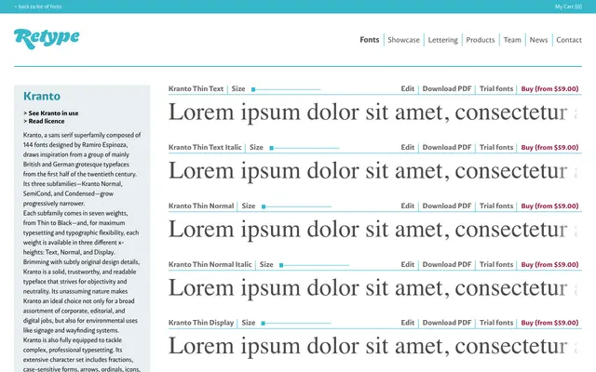The image size is (596, 372).
Task: Click See Kranto in use link
Action: (x=51, y=113)
